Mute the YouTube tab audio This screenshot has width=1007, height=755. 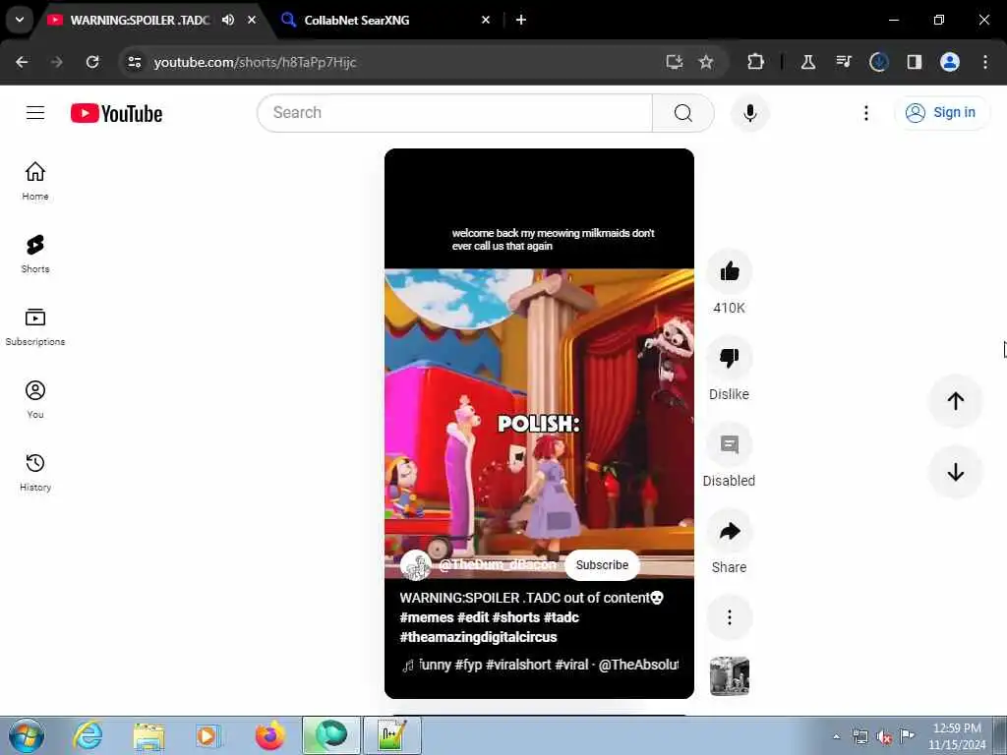[x=228, y=20]
